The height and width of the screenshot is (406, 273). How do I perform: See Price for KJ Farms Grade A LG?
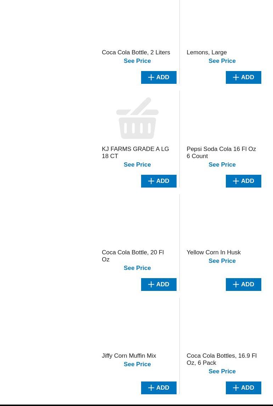click(137, 165)
